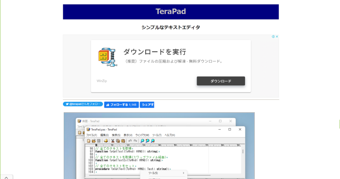Click the ad headline ダウンロードを実行
Image resolution: width=340 pixels, height=179 pixels.
155,52
